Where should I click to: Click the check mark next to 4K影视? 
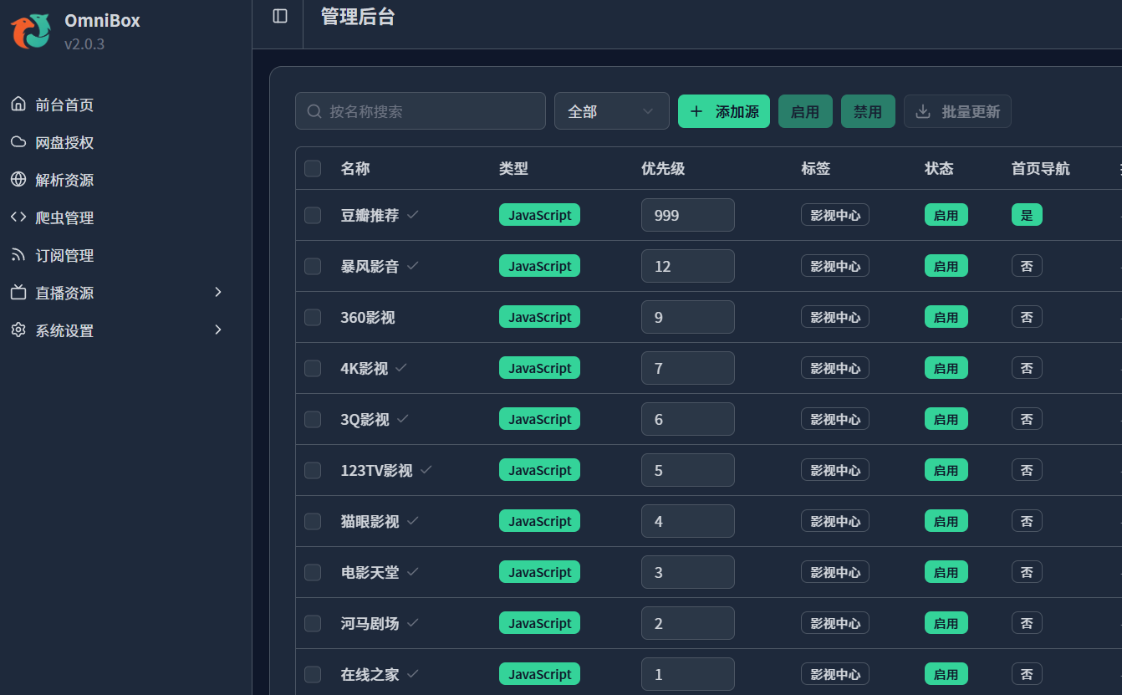click(401, 368)
